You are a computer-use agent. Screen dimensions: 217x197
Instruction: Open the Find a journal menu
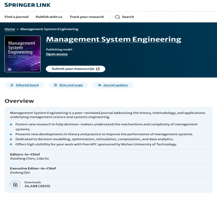(x=16, y=17)
